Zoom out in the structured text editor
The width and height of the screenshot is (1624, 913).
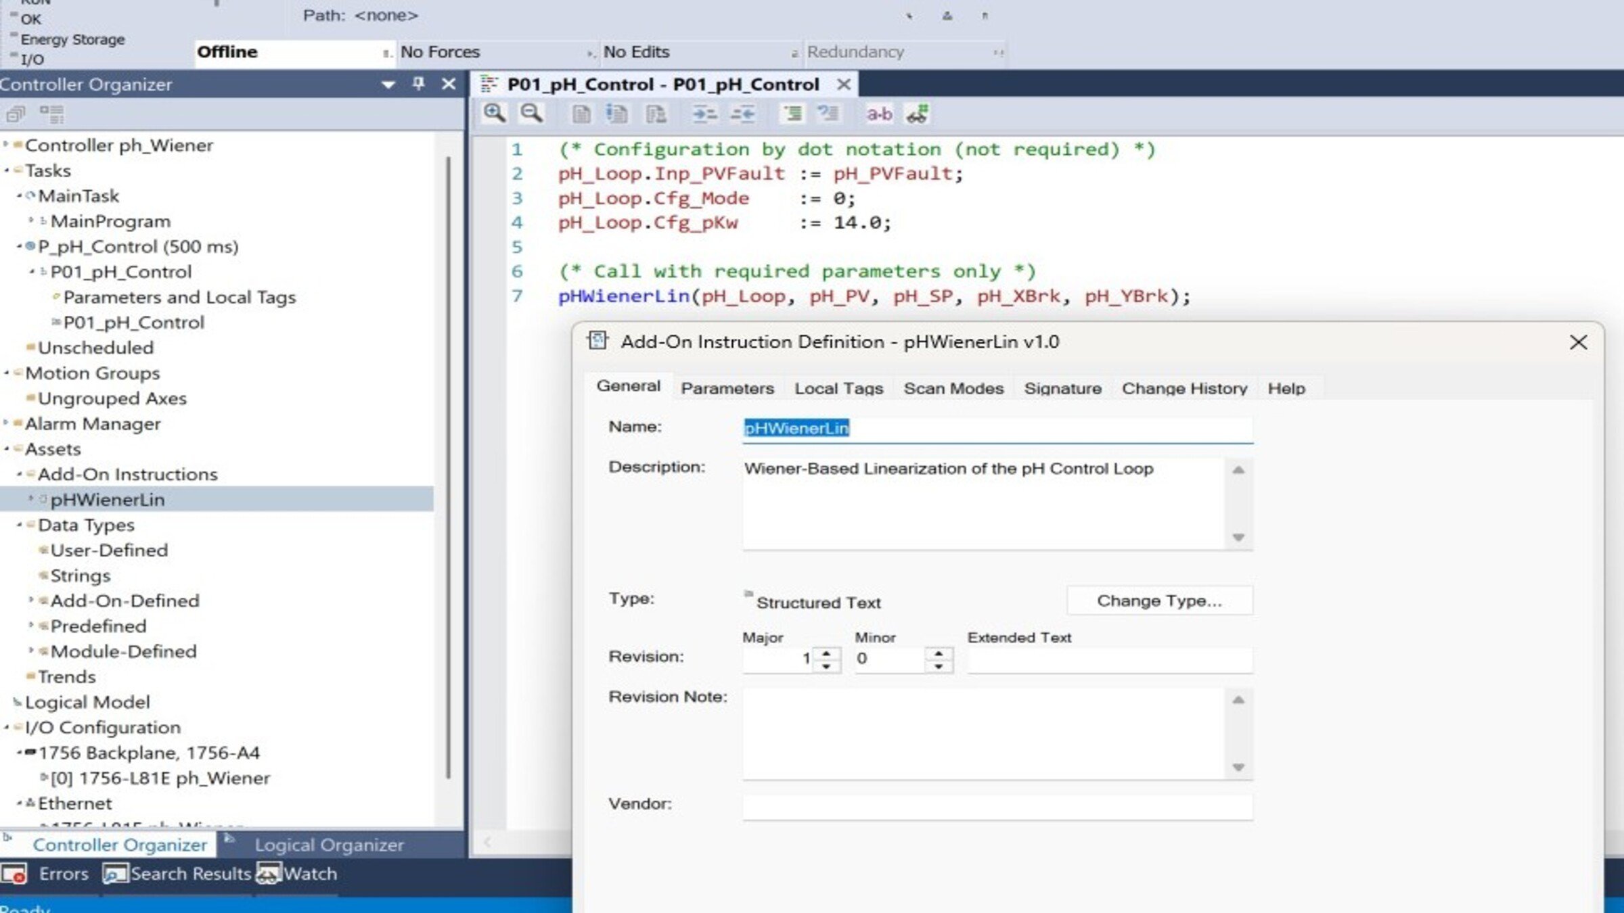pyautogui.click(x=531, y=114)
